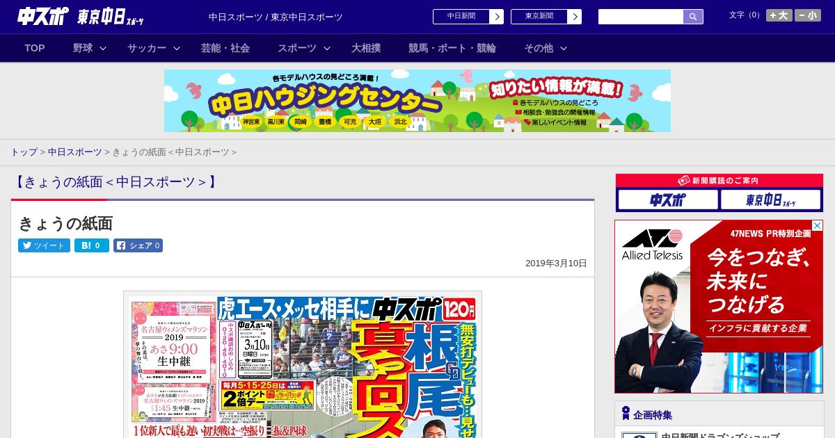Click the きょうの紙面 article title

(x=65, y=223)
